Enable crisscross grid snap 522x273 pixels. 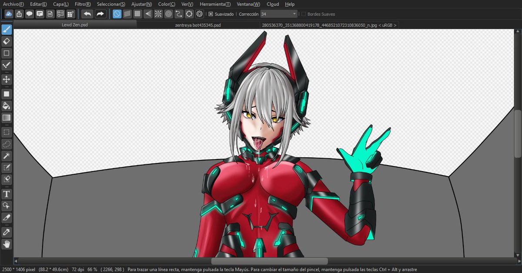[x=137, y=14]
